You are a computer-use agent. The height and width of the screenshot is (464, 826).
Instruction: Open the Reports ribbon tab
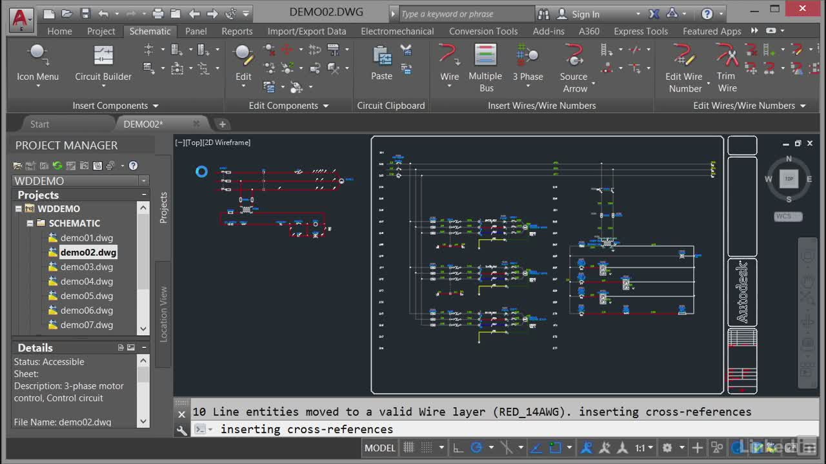237,31
